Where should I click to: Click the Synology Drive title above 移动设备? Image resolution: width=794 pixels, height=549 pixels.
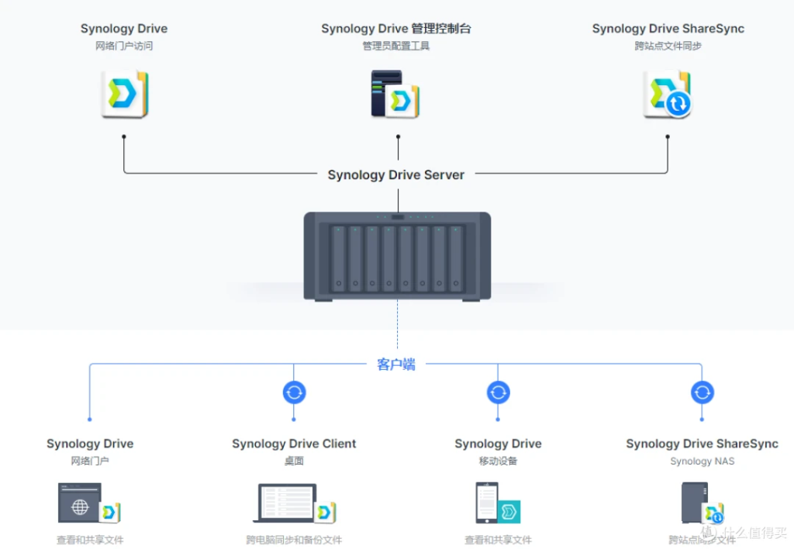pos(499,444)
